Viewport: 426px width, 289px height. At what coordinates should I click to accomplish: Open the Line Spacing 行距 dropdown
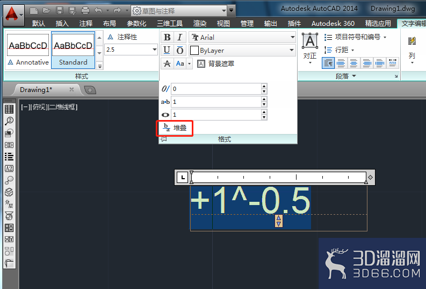coord(339,50)
